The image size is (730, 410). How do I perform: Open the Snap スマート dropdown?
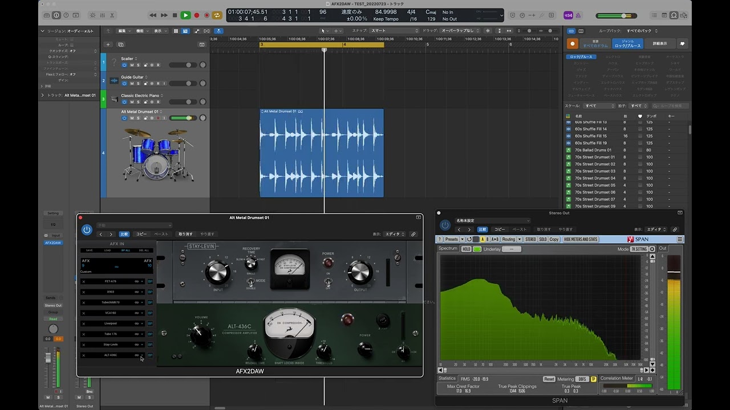pyautogui.click(x=394, y=31)
